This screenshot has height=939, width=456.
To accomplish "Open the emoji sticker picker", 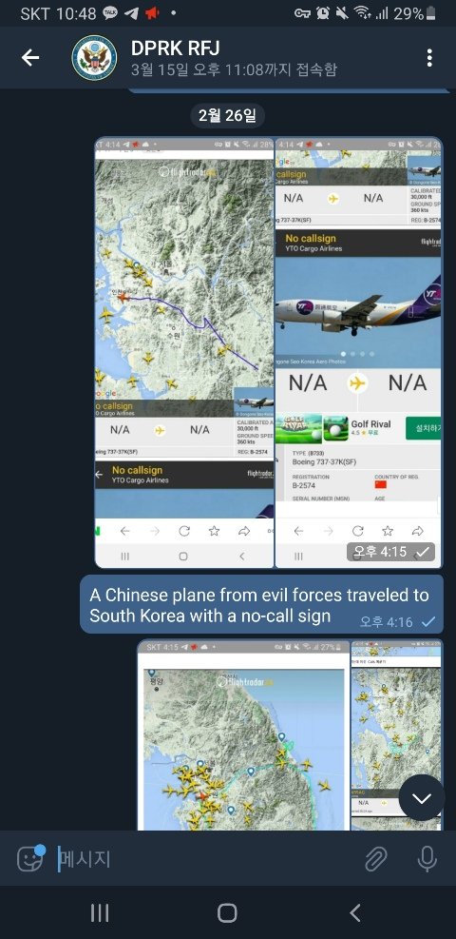I will (x=29, y=859).
